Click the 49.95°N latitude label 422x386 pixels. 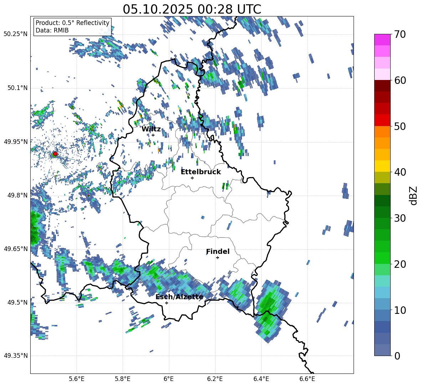click(x=16, y=141)
